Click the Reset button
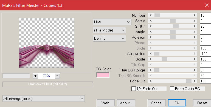The height and width of the screenshot is (107, 211). coord(202,103)
